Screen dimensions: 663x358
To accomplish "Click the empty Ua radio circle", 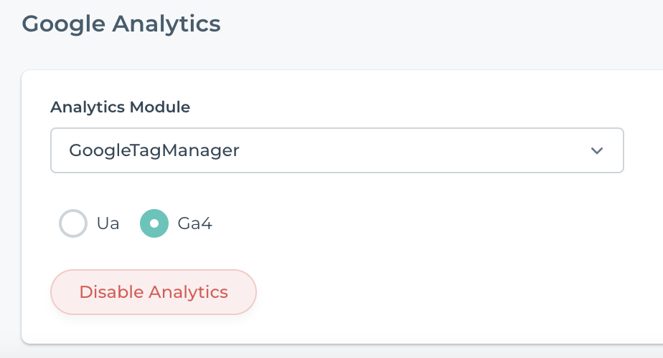I will [73, 223].
